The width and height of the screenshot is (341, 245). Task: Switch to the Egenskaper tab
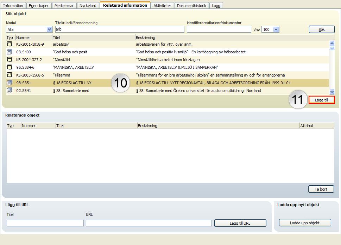click(39, 6)
